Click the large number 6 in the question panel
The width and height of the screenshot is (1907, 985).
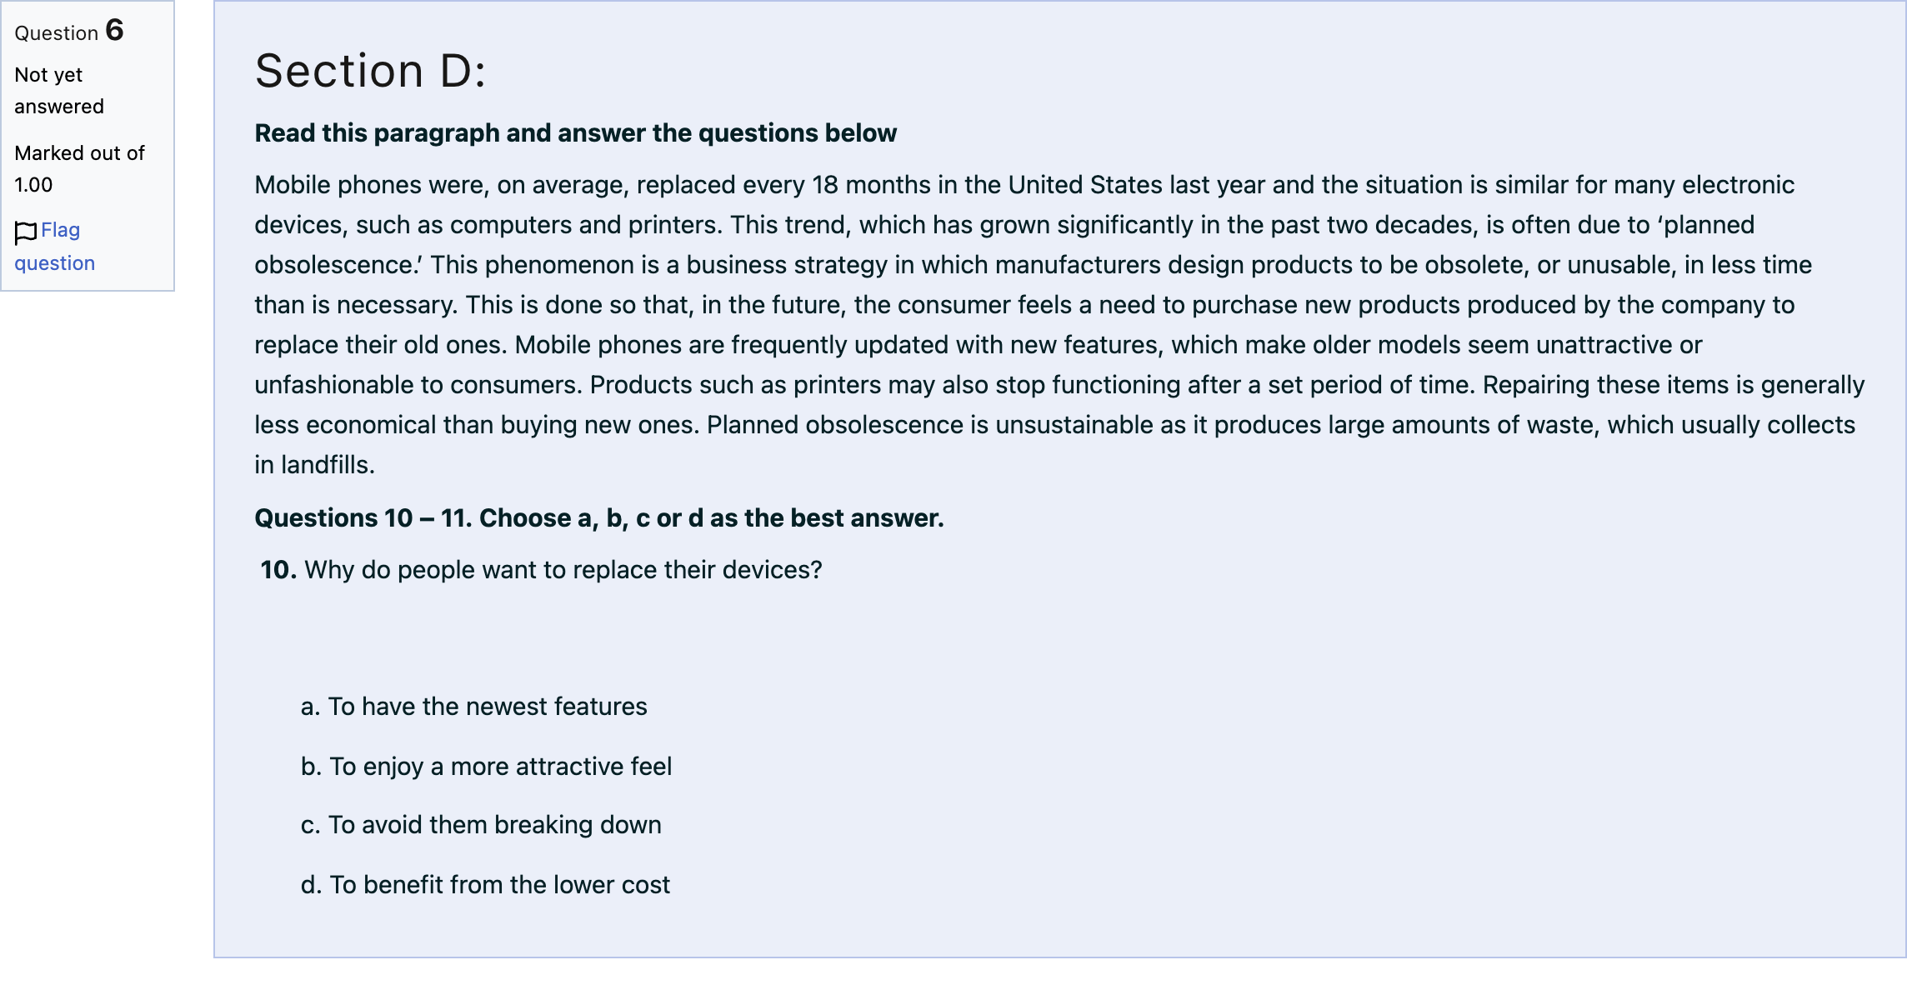click(115, 30)
